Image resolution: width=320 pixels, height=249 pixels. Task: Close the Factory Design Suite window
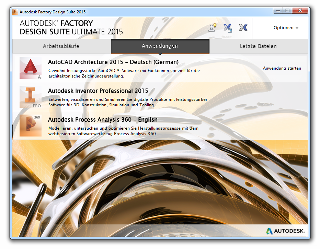point(300,10)
